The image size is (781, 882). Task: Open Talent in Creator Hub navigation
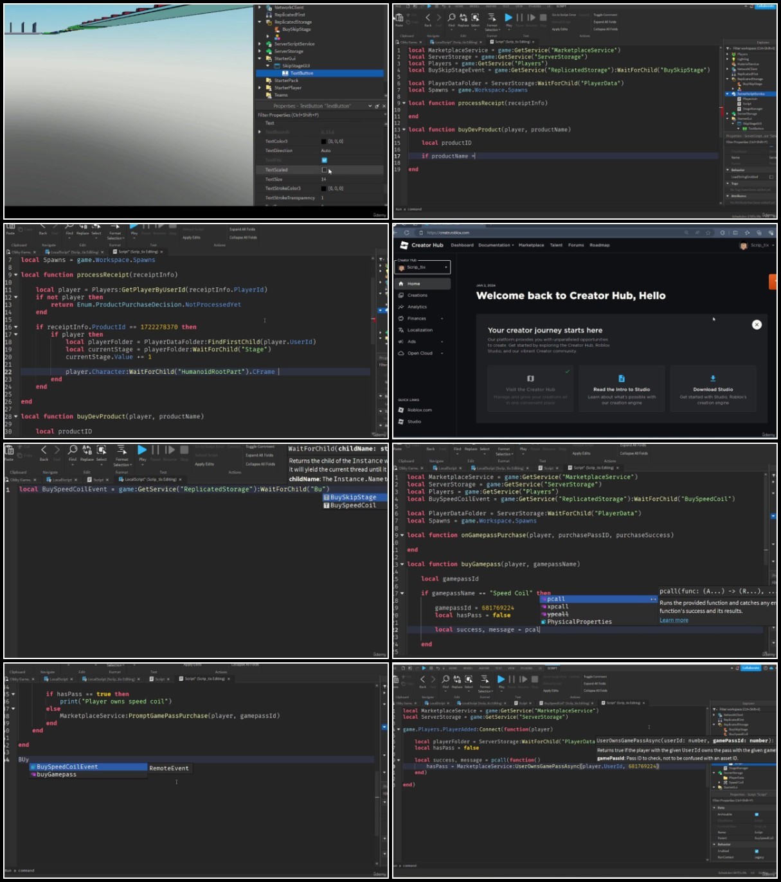[556, 245]
